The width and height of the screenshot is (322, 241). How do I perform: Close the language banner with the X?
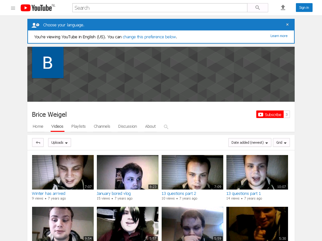tap(287, 24)
